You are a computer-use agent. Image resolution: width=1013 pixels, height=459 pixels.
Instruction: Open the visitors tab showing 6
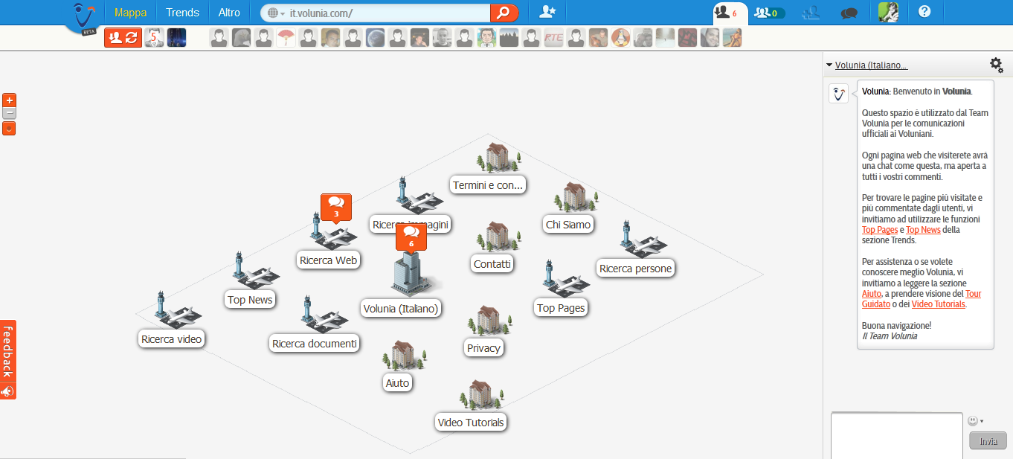click(725, 13)
